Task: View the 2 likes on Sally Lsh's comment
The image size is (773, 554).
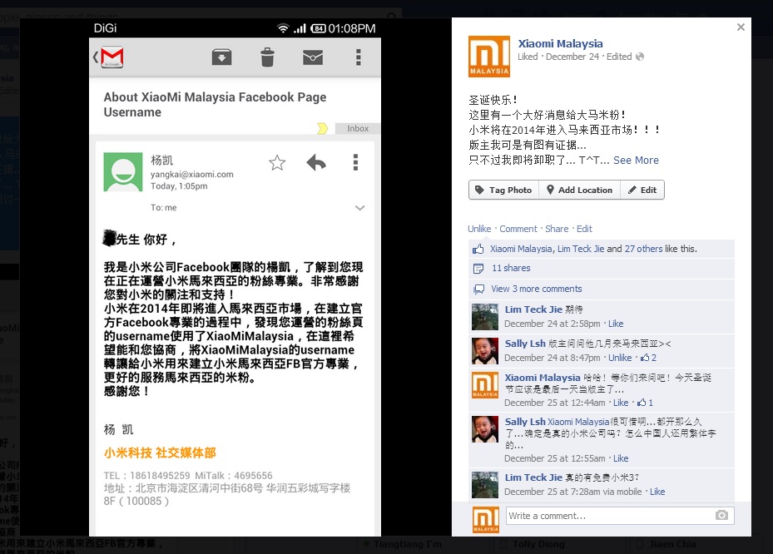Action: 648,358
